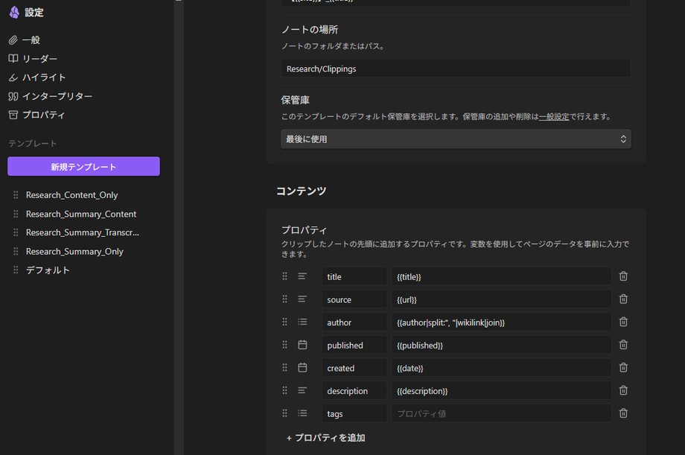Delete the created property
685x455 pixels.
click(x=623, y=368)
